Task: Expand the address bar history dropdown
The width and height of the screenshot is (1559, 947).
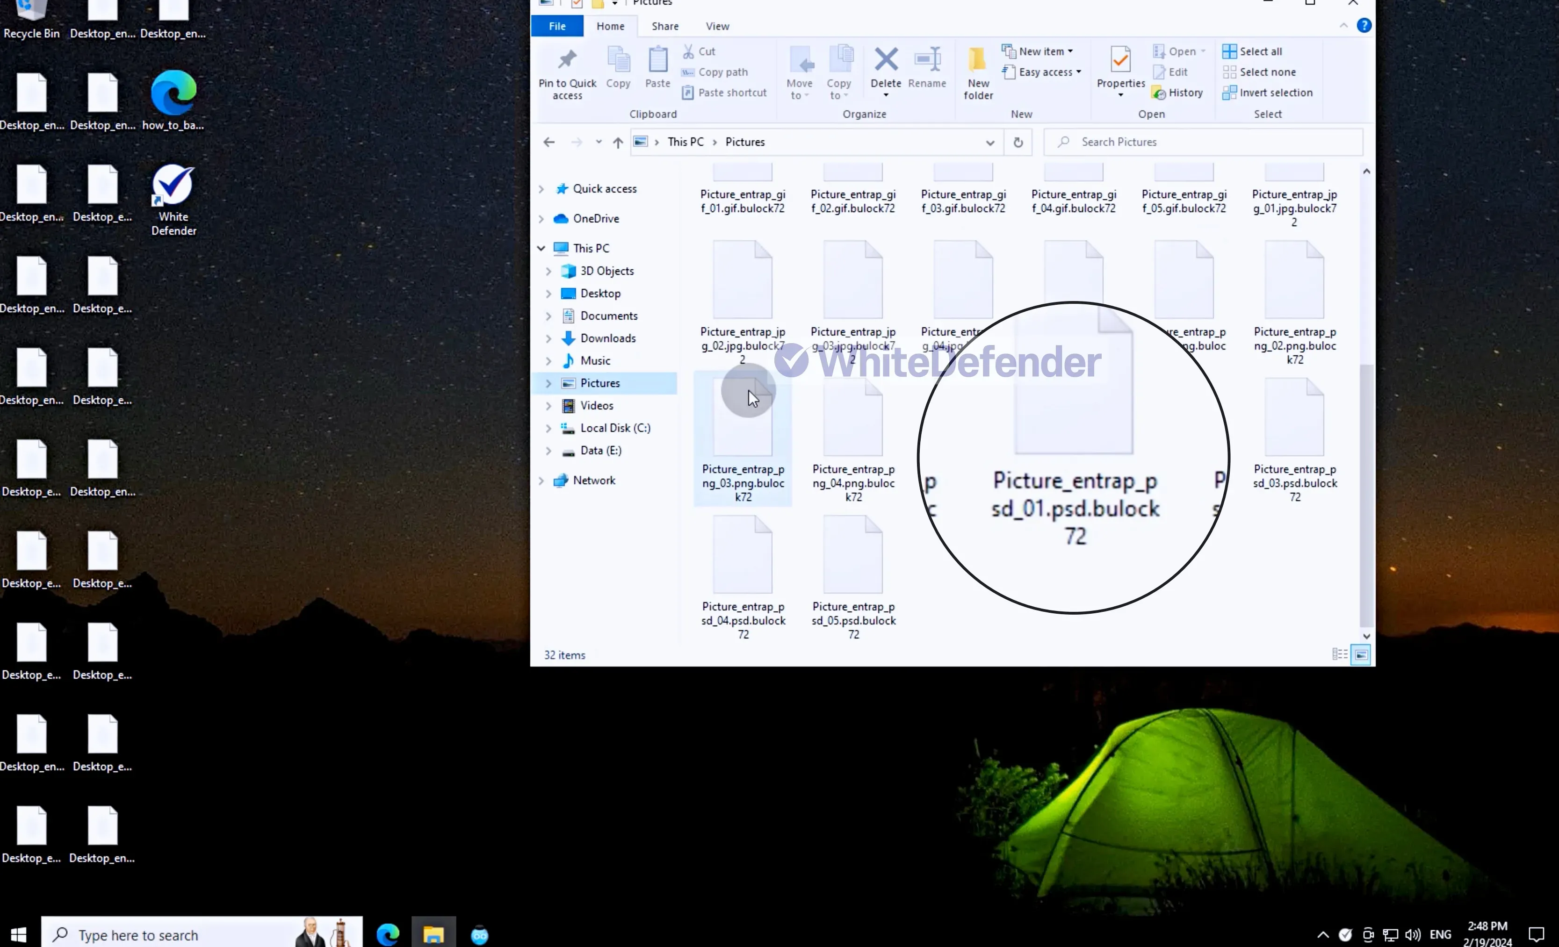Action: pyautogui.click(x=989, y=143)
